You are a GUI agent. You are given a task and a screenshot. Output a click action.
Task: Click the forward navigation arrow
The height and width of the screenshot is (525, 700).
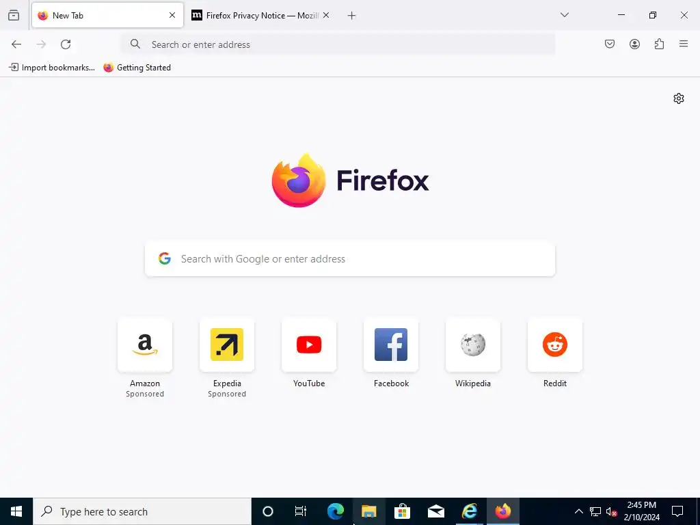(41, 44)
